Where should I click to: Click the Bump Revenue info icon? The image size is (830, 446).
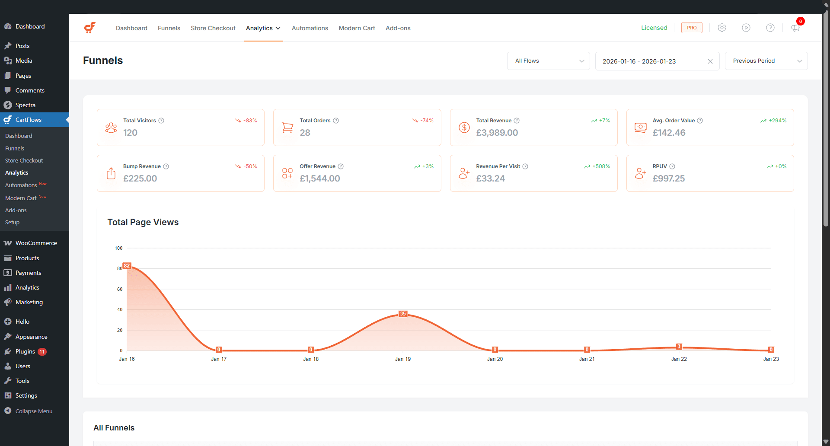point(166,166)
